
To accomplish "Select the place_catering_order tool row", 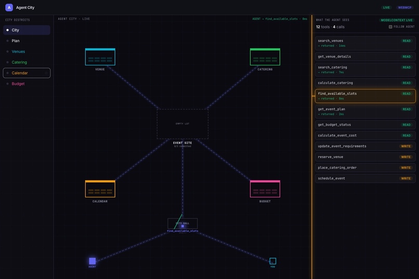I will (x=365, y=168).
